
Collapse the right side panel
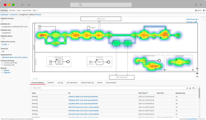pos(203,19)
